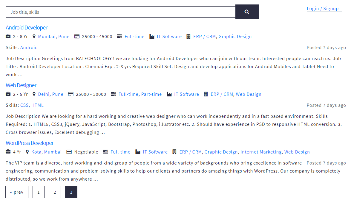Click the salary card icon beside 35000 - 45000
Viewport: 351px width, 202px height.
point(77,37)
